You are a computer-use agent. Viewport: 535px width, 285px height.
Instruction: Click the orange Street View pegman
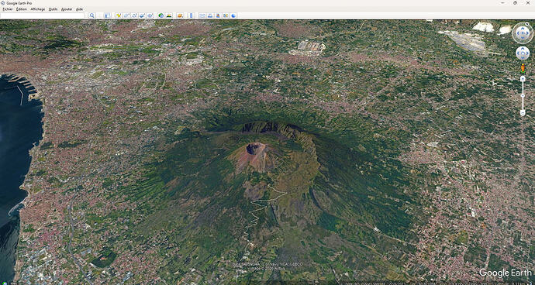tap(523, 68)
